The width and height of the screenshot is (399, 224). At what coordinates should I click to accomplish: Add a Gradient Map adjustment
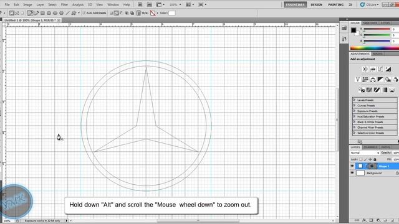click(385, 90)
